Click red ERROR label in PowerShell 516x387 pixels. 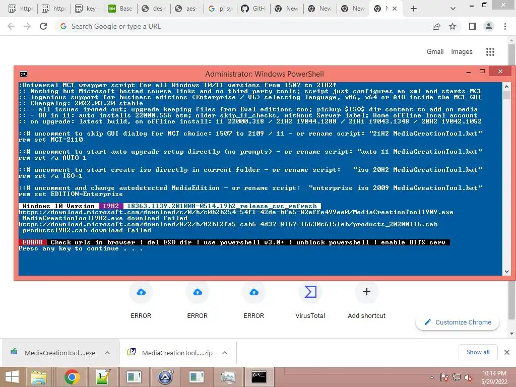[32, 242]
